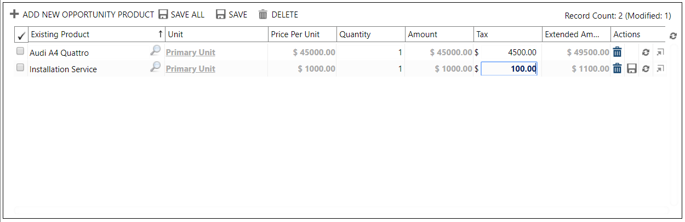Refresh the Audi A4 Quattro row
Viewport: 685px width, 222px height.
646,52
